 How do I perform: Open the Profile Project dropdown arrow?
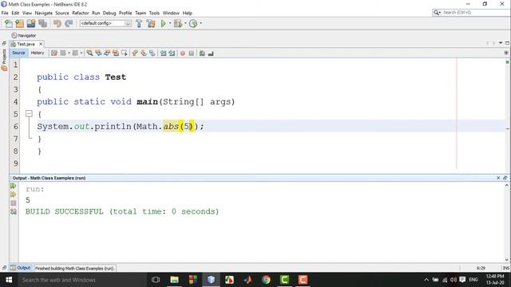tap(200, 23)
